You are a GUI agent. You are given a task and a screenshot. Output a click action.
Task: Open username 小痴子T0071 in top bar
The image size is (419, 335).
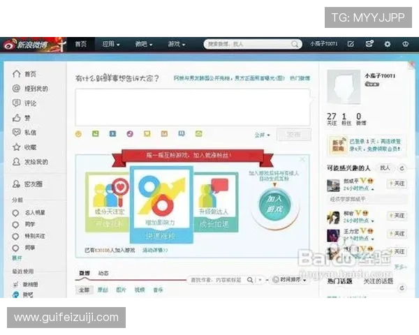point(323,44)
